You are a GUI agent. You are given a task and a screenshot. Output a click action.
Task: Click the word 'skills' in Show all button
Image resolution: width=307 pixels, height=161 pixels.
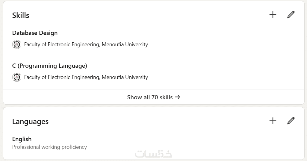point(166,97)
